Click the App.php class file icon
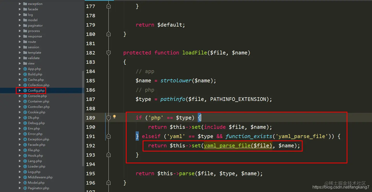This screenshot has height=192, width=372. (x=25, y=69)
